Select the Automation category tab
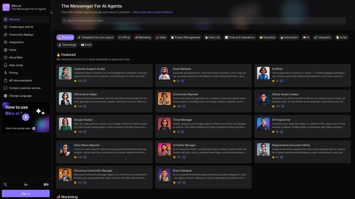355x199 pixels. click(289, 37)
